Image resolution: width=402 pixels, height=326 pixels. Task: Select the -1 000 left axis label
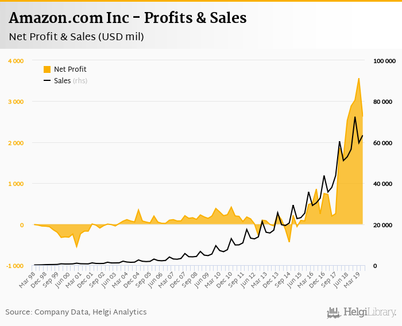click(x=14, y=266)
